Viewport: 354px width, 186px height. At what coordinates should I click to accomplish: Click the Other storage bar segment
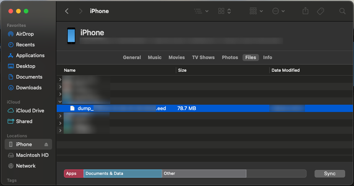[204, 174]
